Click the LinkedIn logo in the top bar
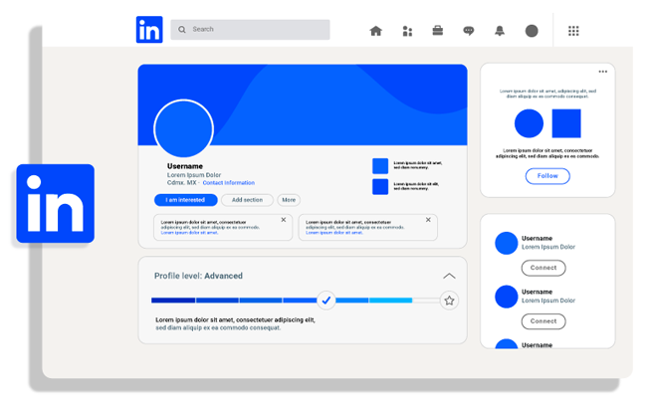The image size is (651, 406). tap(149, 30)
